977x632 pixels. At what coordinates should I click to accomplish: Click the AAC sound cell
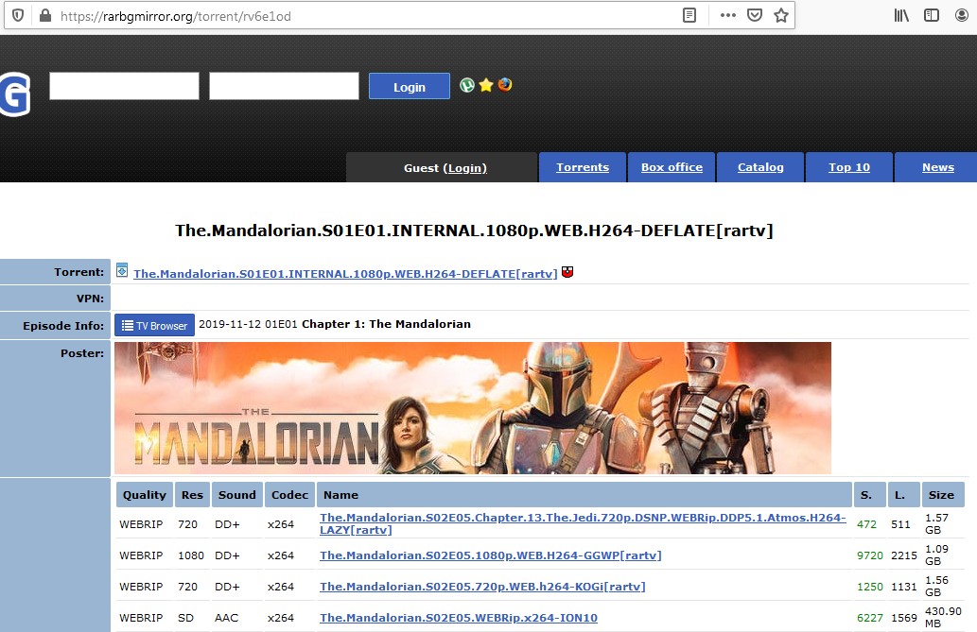point(227,617)
